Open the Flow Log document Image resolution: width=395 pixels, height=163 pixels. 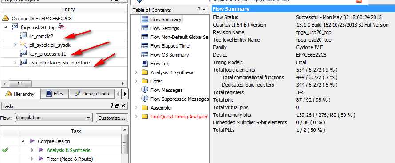pos(160,64)
